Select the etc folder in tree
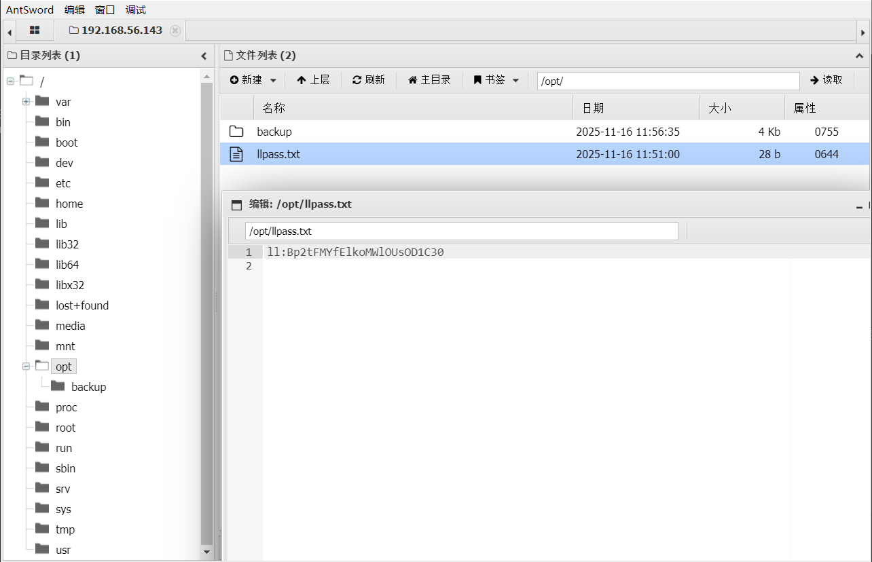Viewport: 872px width, 562px height. (63, 183)
